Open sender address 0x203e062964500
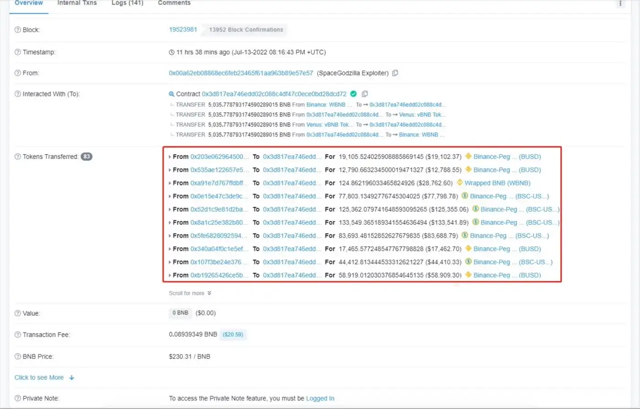The width and height of the screenshot is (640, 409). 220,156
